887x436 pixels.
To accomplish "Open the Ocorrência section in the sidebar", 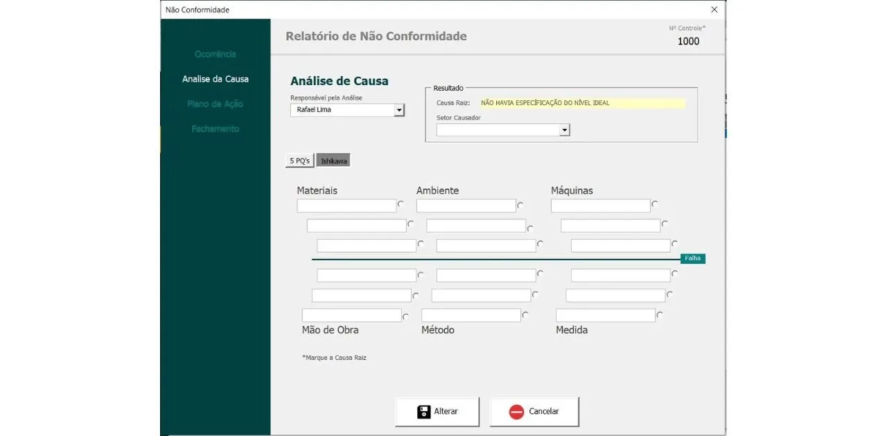I will [x=216, y=53].
